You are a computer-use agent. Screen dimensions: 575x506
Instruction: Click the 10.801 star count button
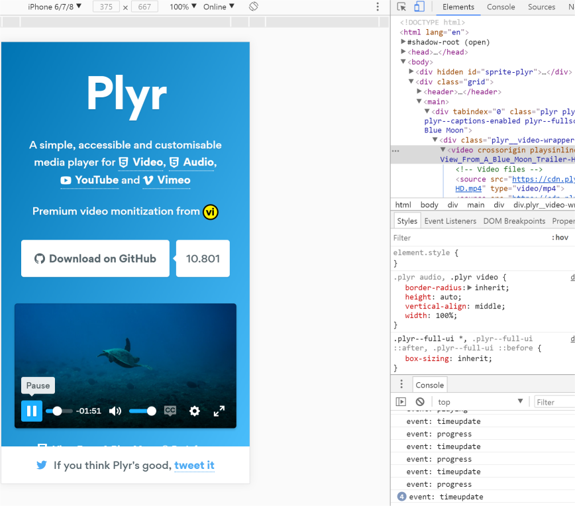tap(203, 258)
